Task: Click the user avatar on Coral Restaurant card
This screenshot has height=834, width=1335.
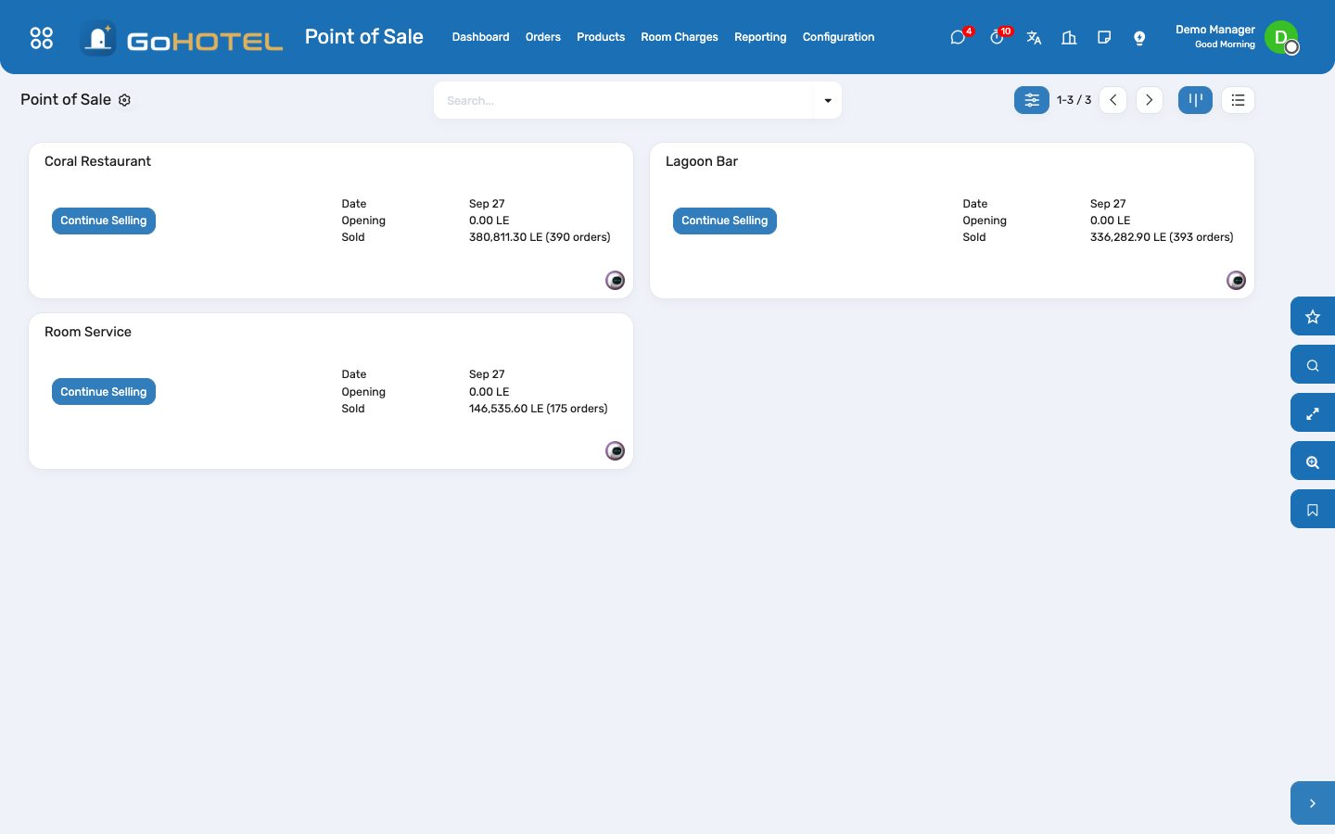Action: tap(616, 280)
